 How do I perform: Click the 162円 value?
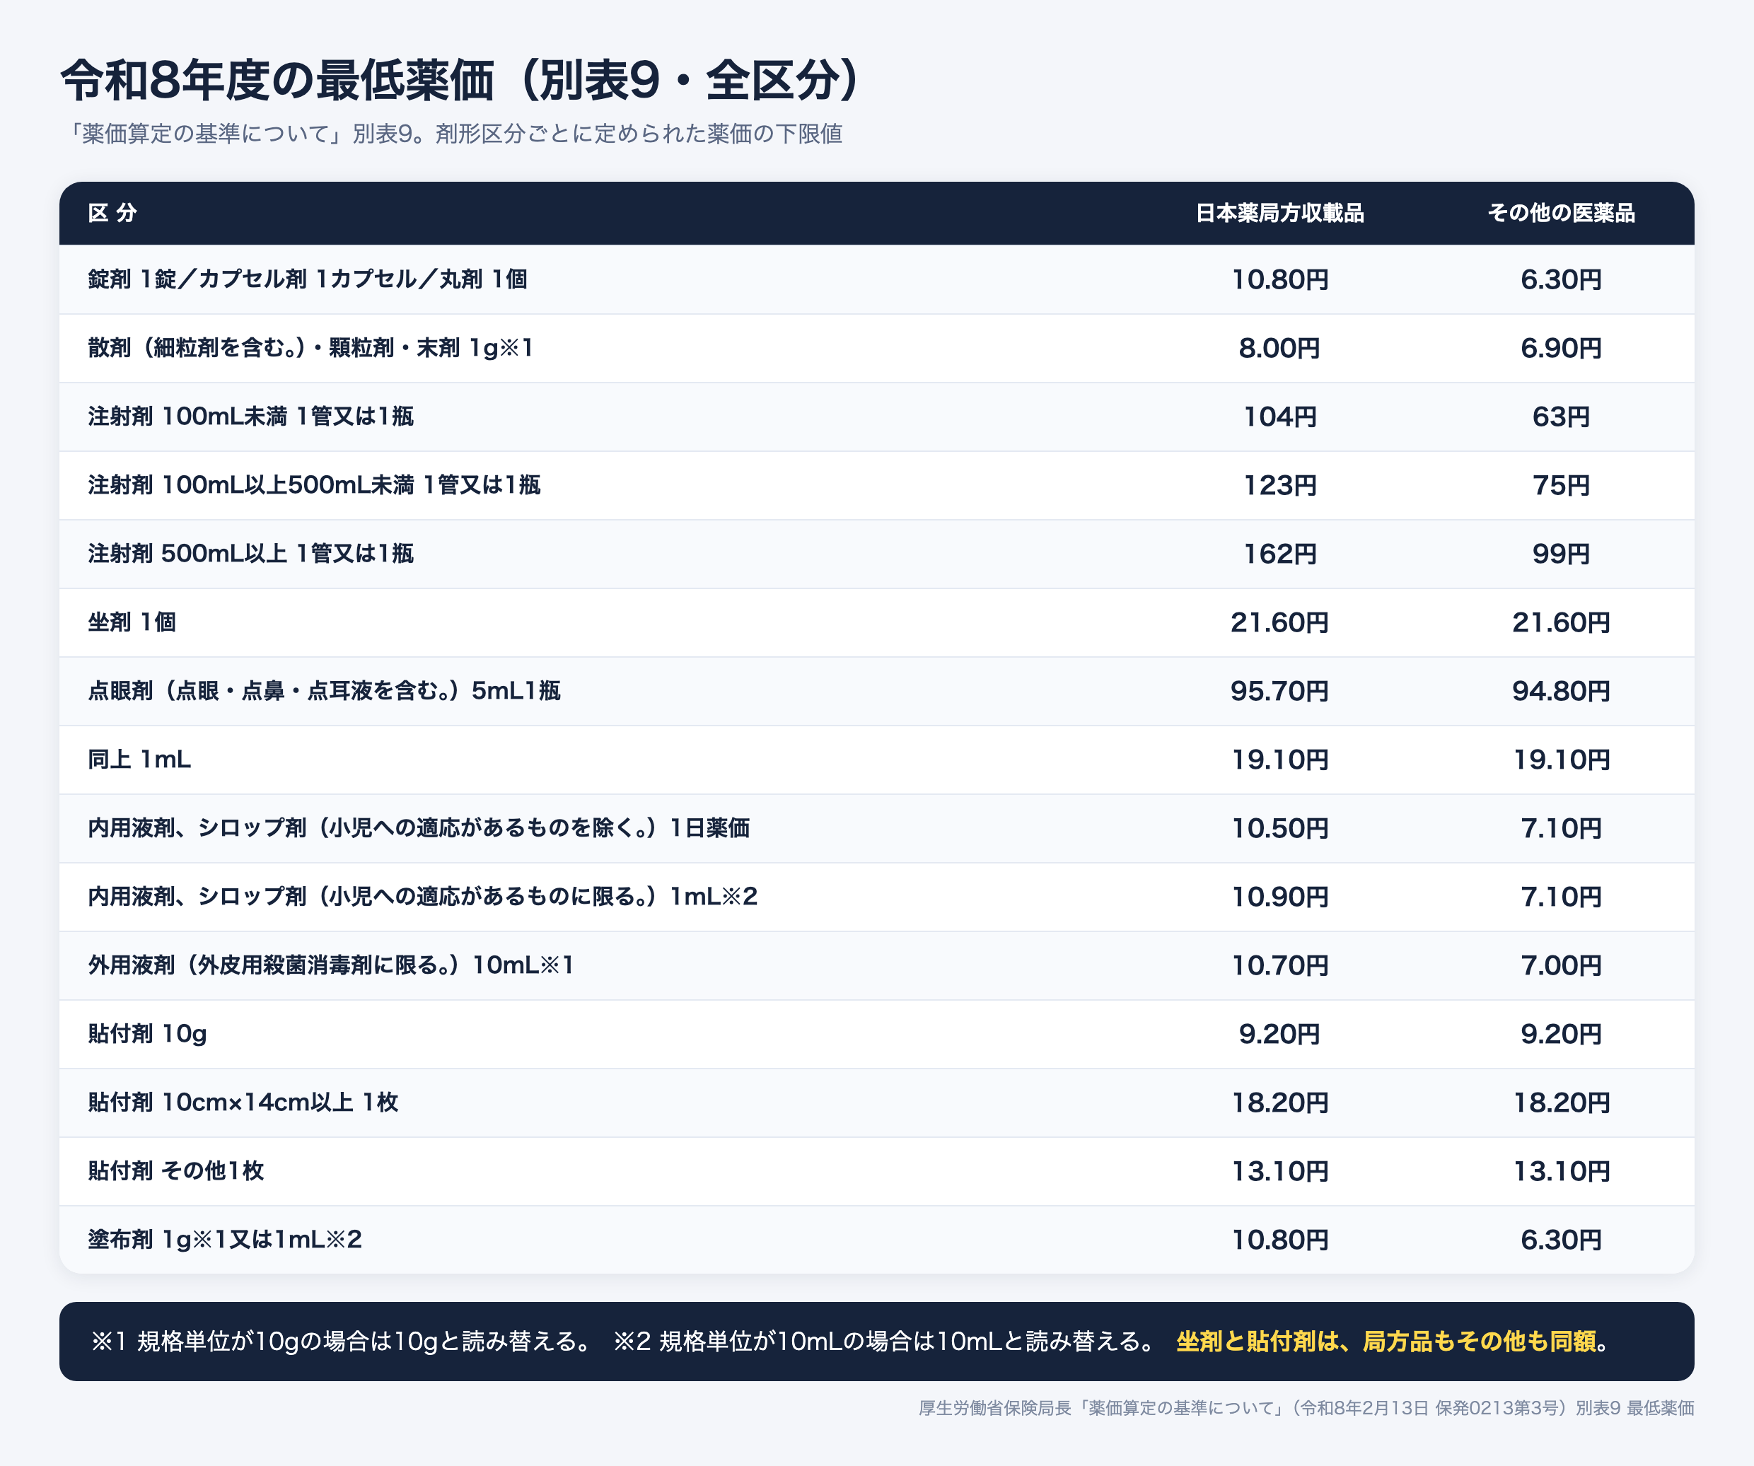pos(1279,553)
